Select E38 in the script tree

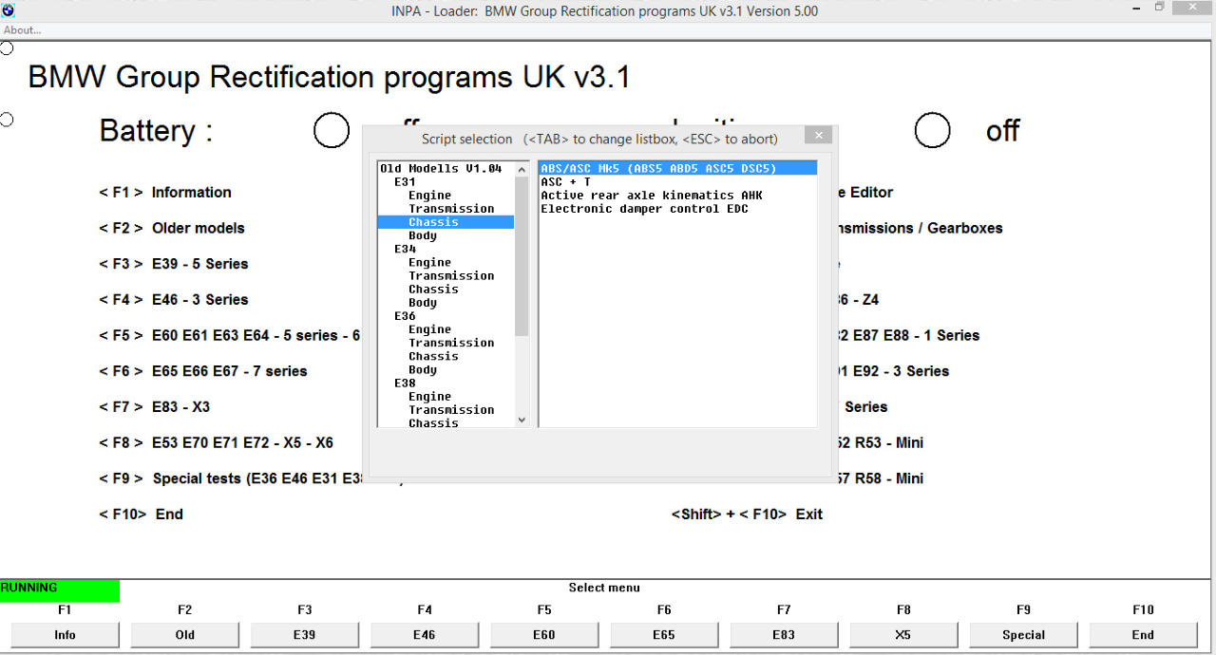[x=405, y=383]
